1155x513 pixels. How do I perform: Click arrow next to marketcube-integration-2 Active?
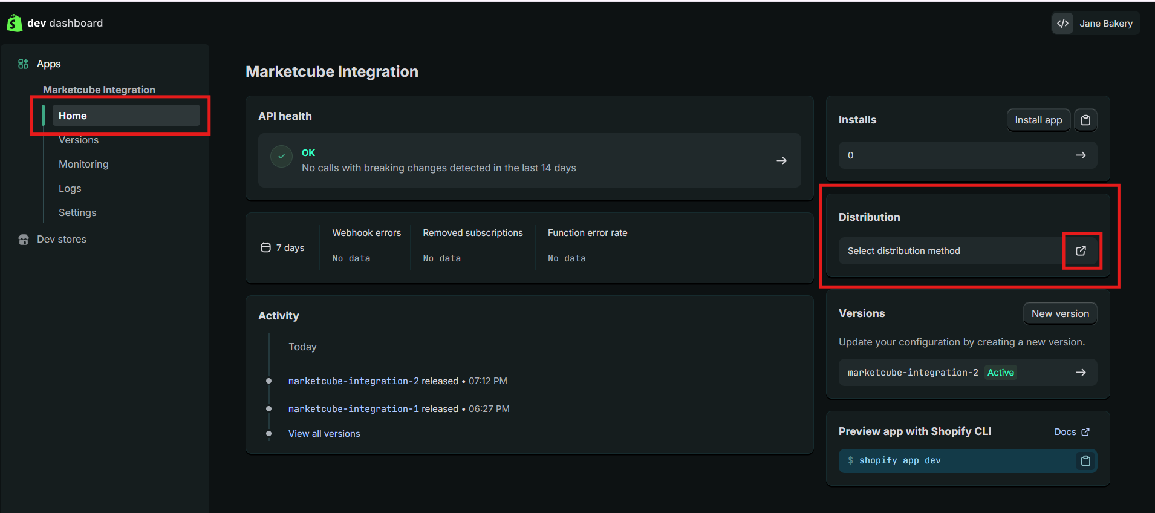pos(1081,373)
